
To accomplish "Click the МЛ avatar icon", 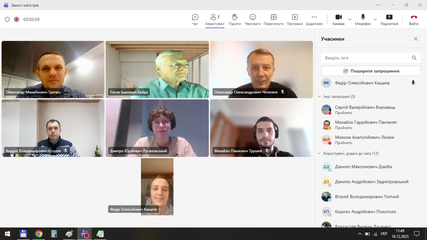I will pyautogui.click(x=326, y=140).
